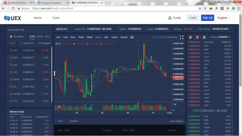Click the Sign Up button

pyautogui.click(x=208, y=18)
